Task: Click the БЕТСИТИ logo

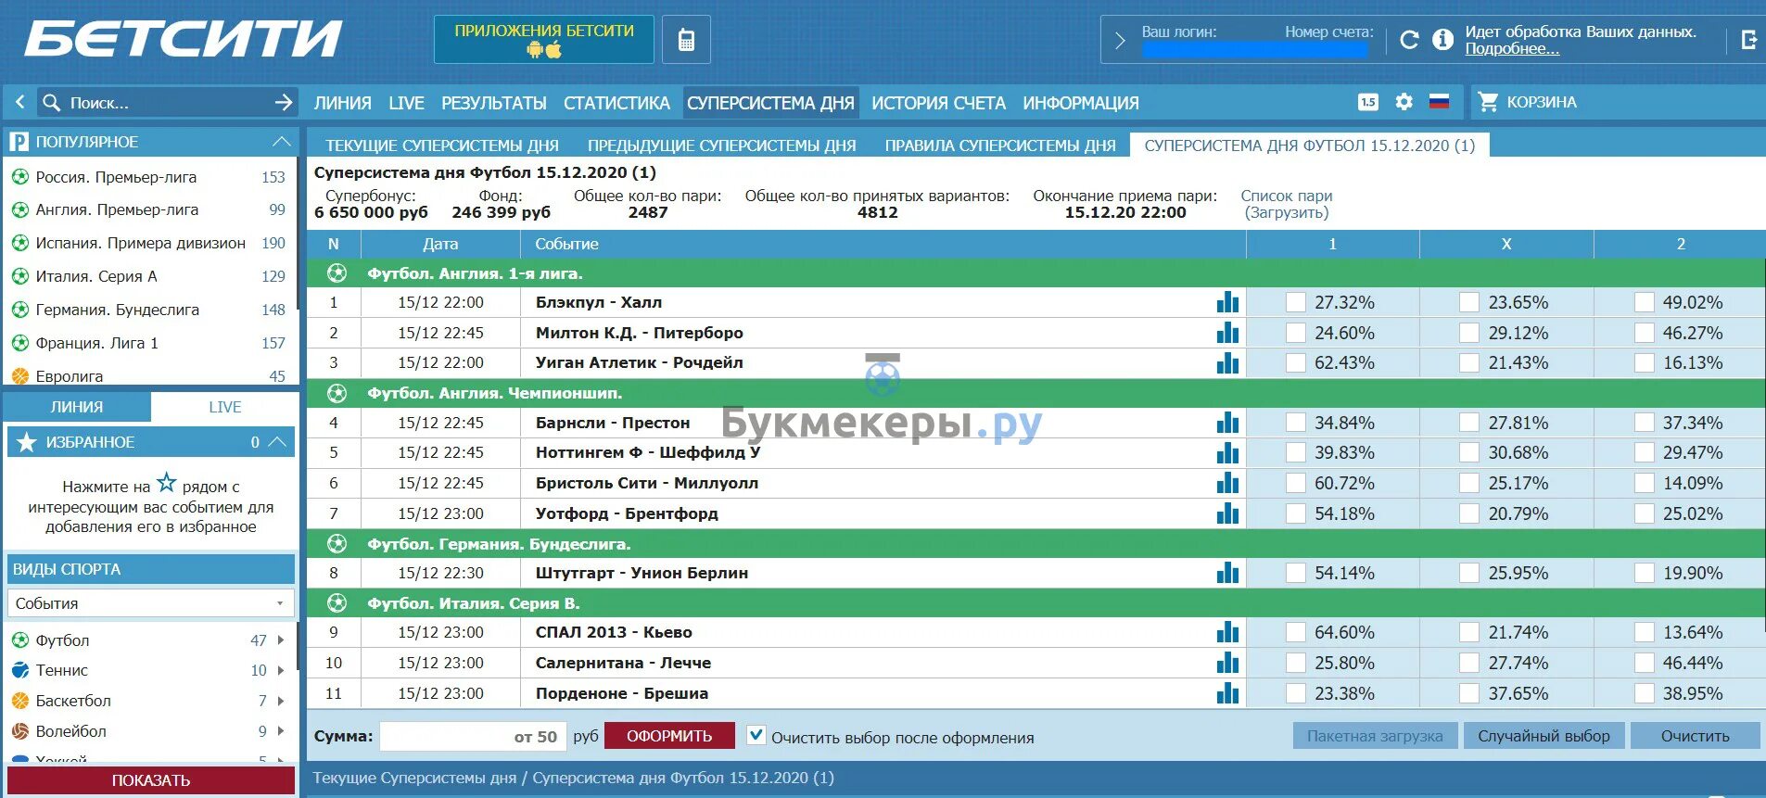Action: 184,40
